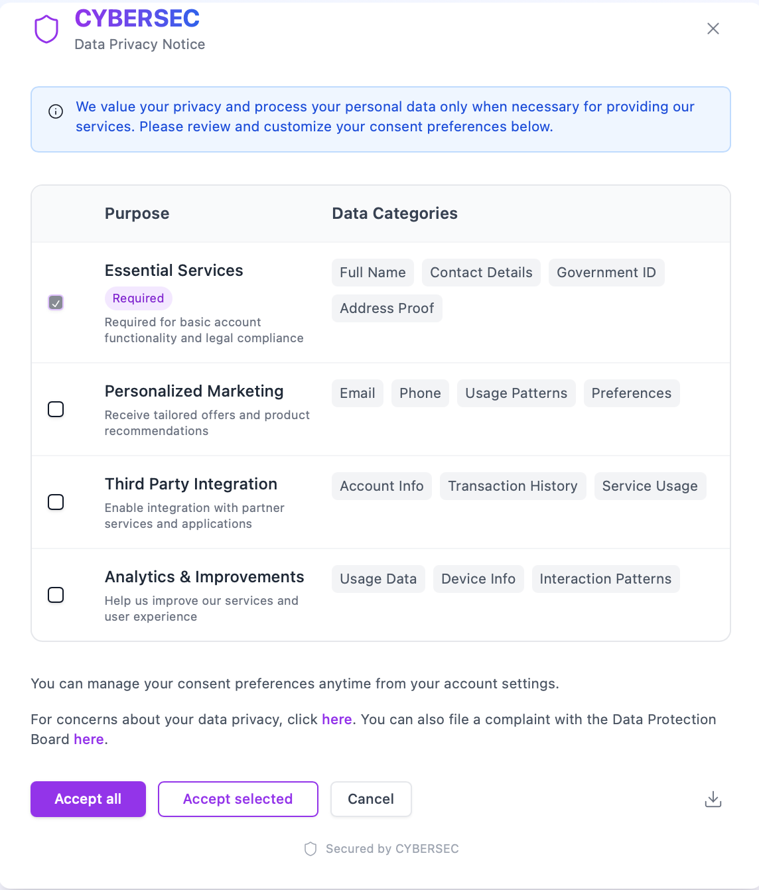Click the Transaction History data category tag
Image resolution: width=759 pixels, height=890 pixels.
(x=513, y=486)
